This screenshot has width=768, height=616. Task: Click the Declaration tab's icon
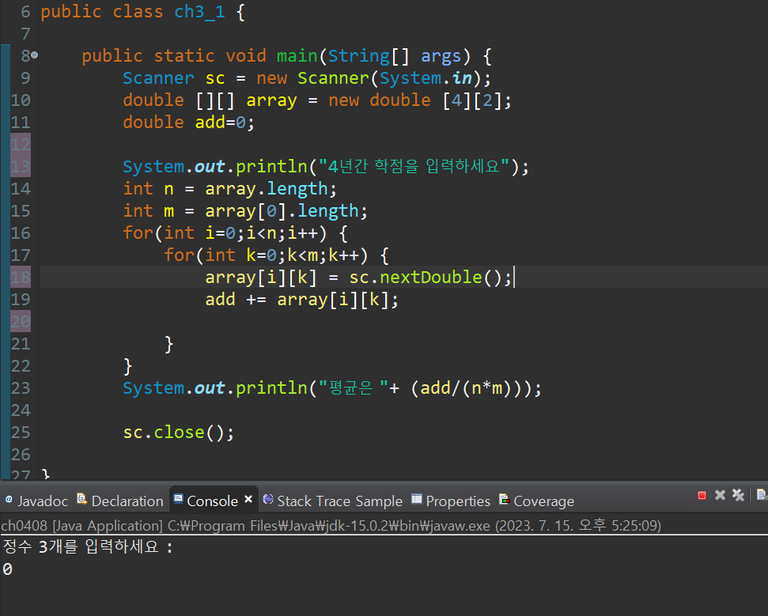[x=81, y=499]
